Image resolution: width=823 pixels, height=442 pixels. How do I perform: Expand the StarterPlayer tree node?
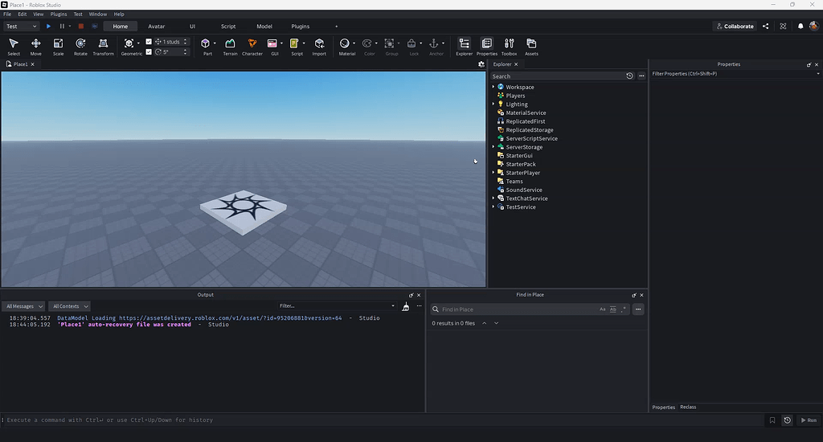tap(493, 173)
